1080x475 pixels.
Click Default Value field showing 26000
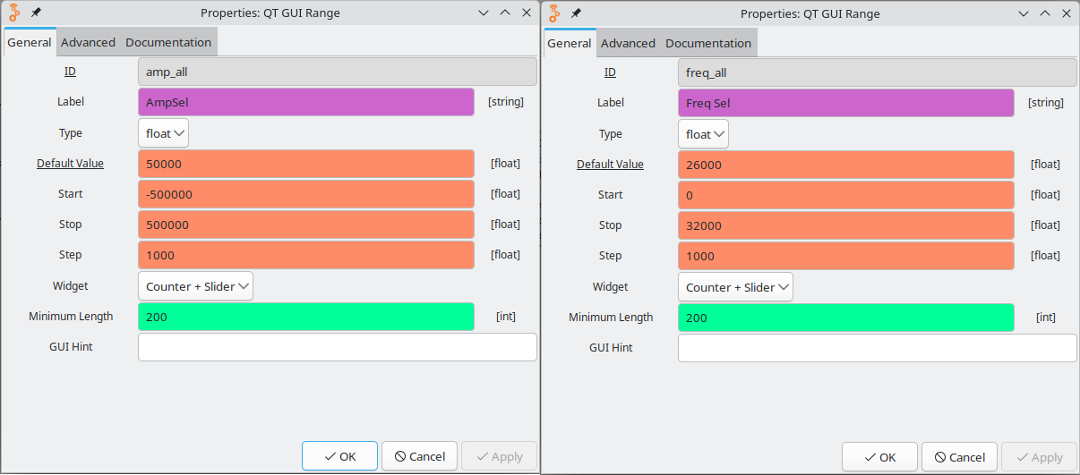pyautogui.click(x=845, y=165)
